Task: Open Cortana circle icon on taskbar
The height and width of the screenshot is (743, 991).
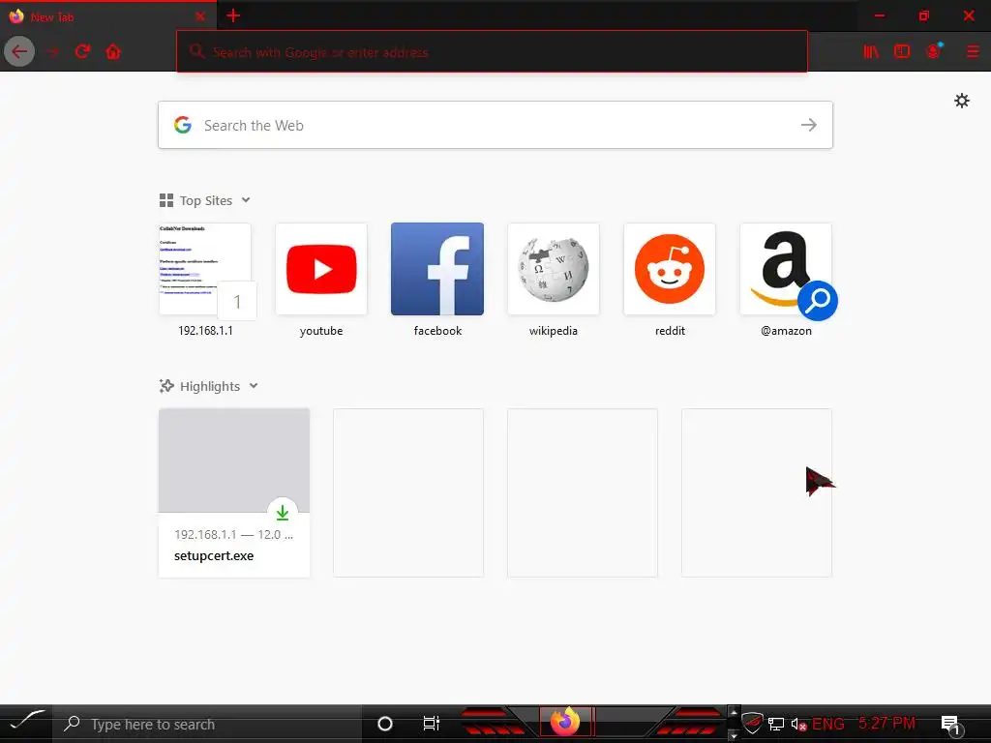Action: pos(385,724)
